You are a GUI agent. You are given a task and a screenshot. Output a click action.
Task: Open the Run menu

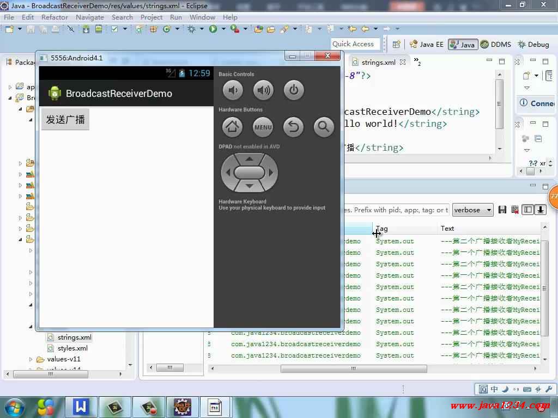tap(176, 17)
